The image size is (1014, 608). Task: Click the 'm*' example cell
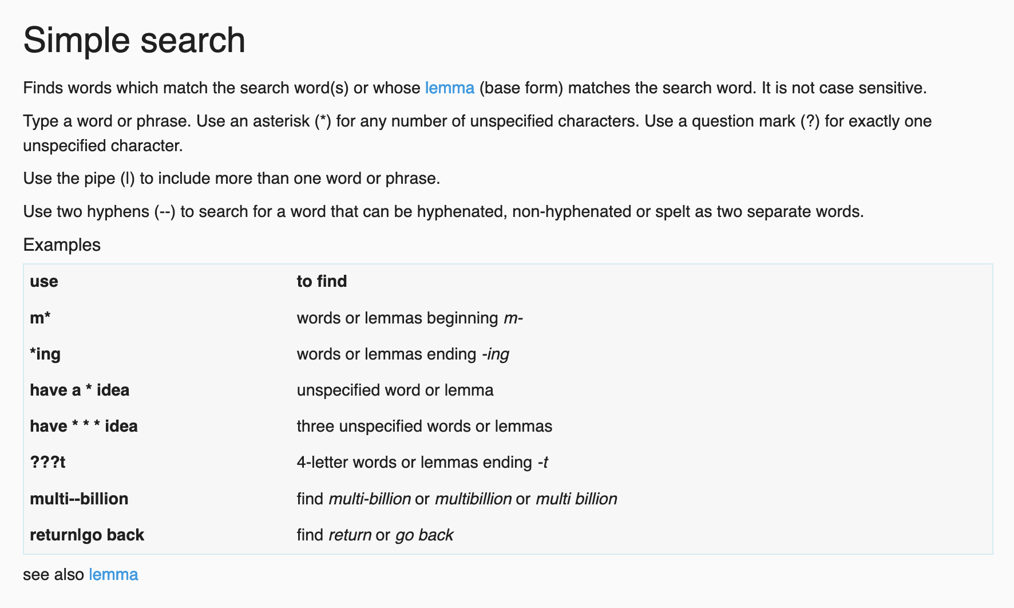click(40, 318)
